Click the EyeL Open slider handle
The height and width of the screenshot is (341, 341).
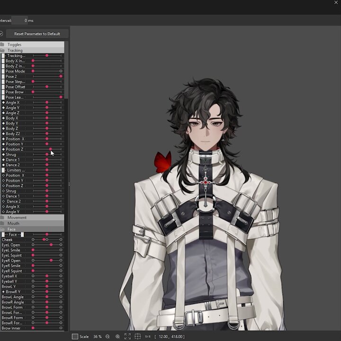[51, 245]
